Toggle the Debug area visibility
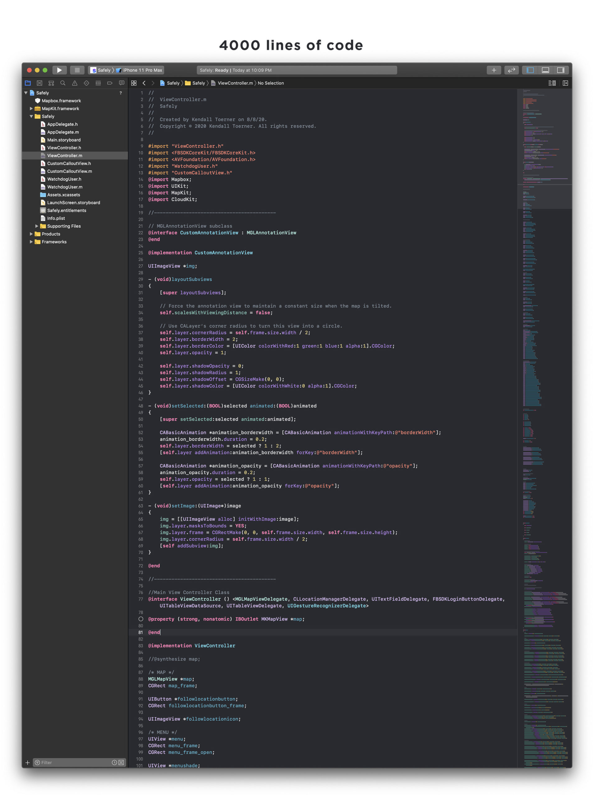Viewport: 594px width, 797px height. point(545,70)
